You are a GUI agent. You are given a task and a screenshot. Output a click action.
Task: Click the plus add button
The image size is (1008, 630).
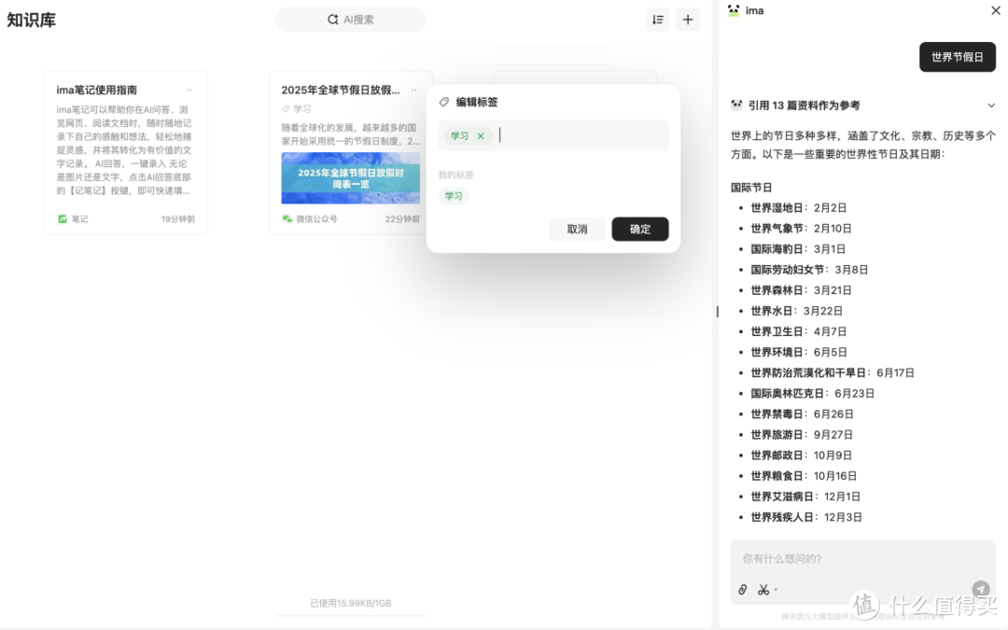(688, 20)
